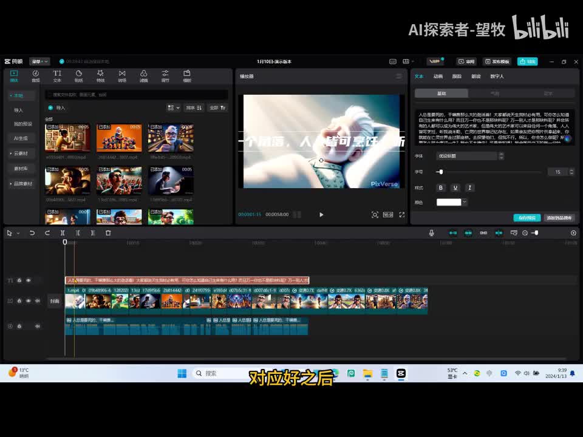Open the 贴纸 stickers panel
583x437 pixels.
[x=78, y=75]
